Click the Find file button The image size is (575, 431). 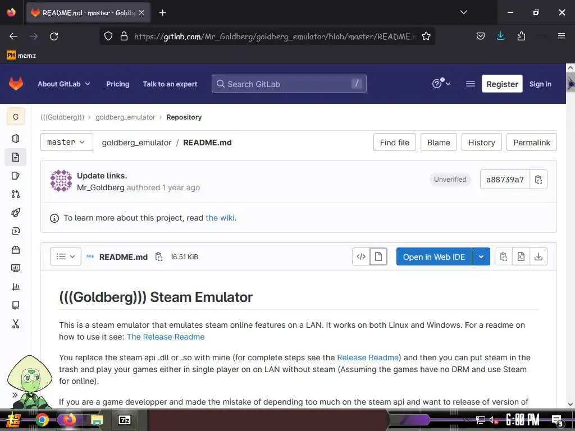tap(395, 142)
